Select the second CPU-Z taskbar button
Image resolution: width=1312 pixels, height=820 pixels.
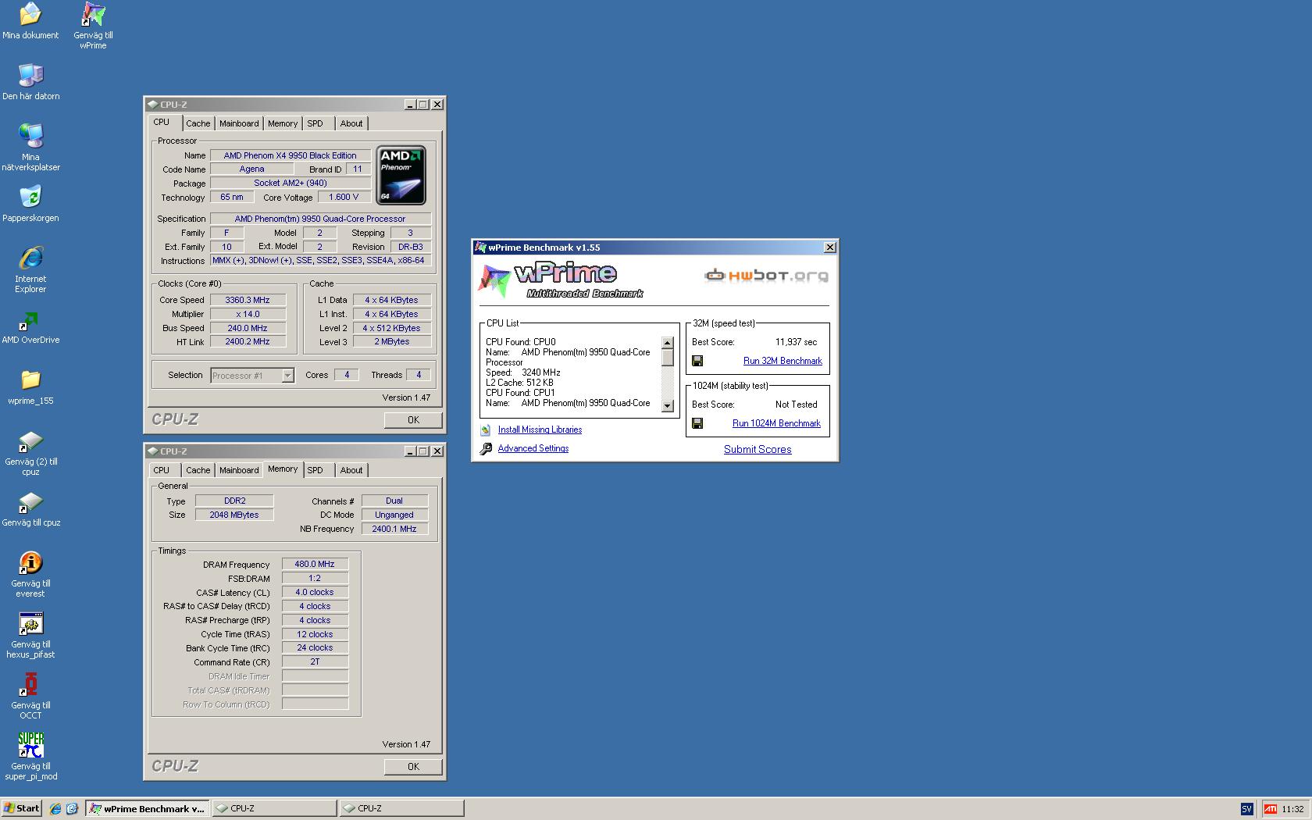[x=402, y=809]
